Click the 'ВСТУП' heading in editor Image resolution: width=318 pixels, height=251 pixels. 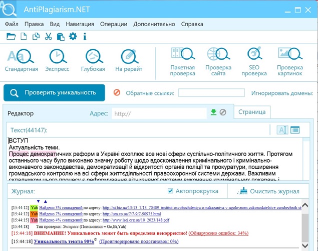tap(19, 141)
